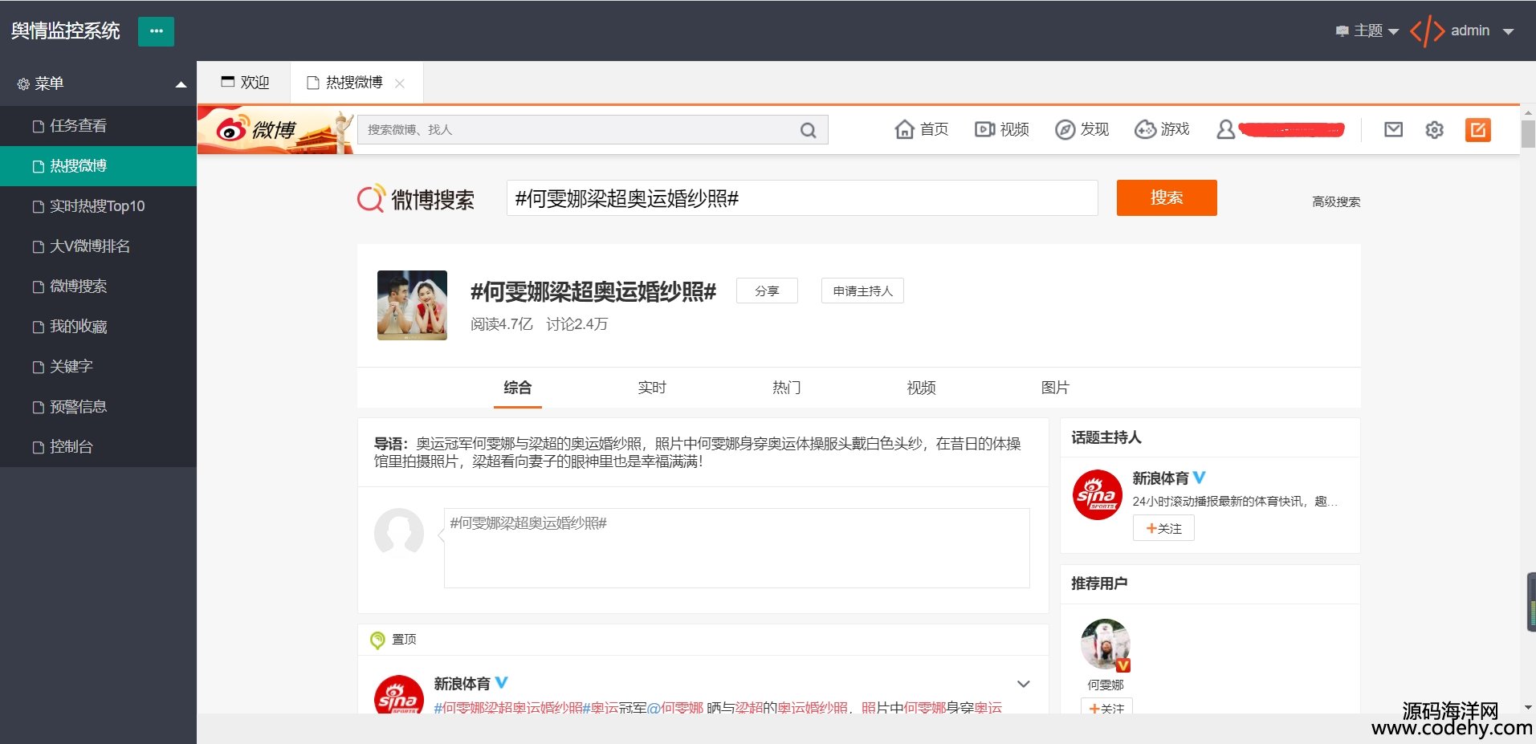Open 微博搜索 in sidebar

[98, 287]
